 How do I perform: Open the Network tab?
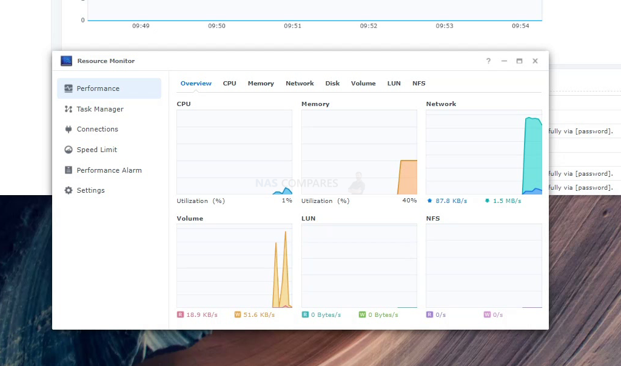click(x=300, y=84)
